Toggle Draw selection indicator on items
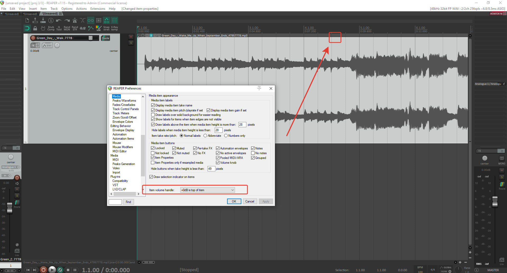 click(151, 177)
